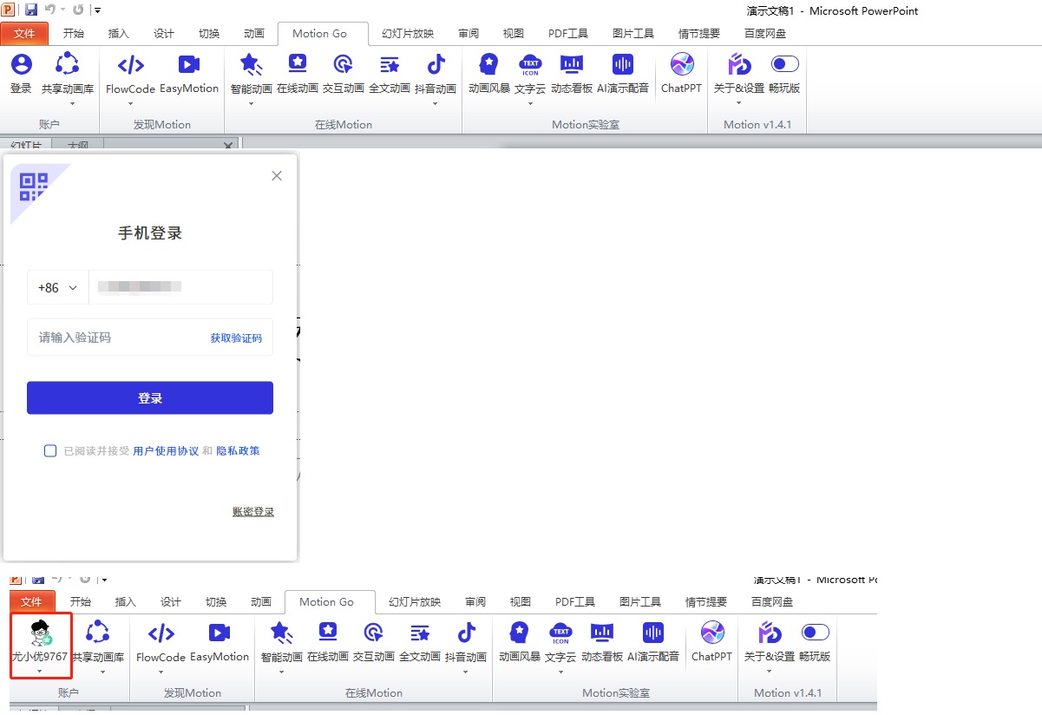Tick the 已阅读并接受 agreement checkbox

click(x=50, y=450)
